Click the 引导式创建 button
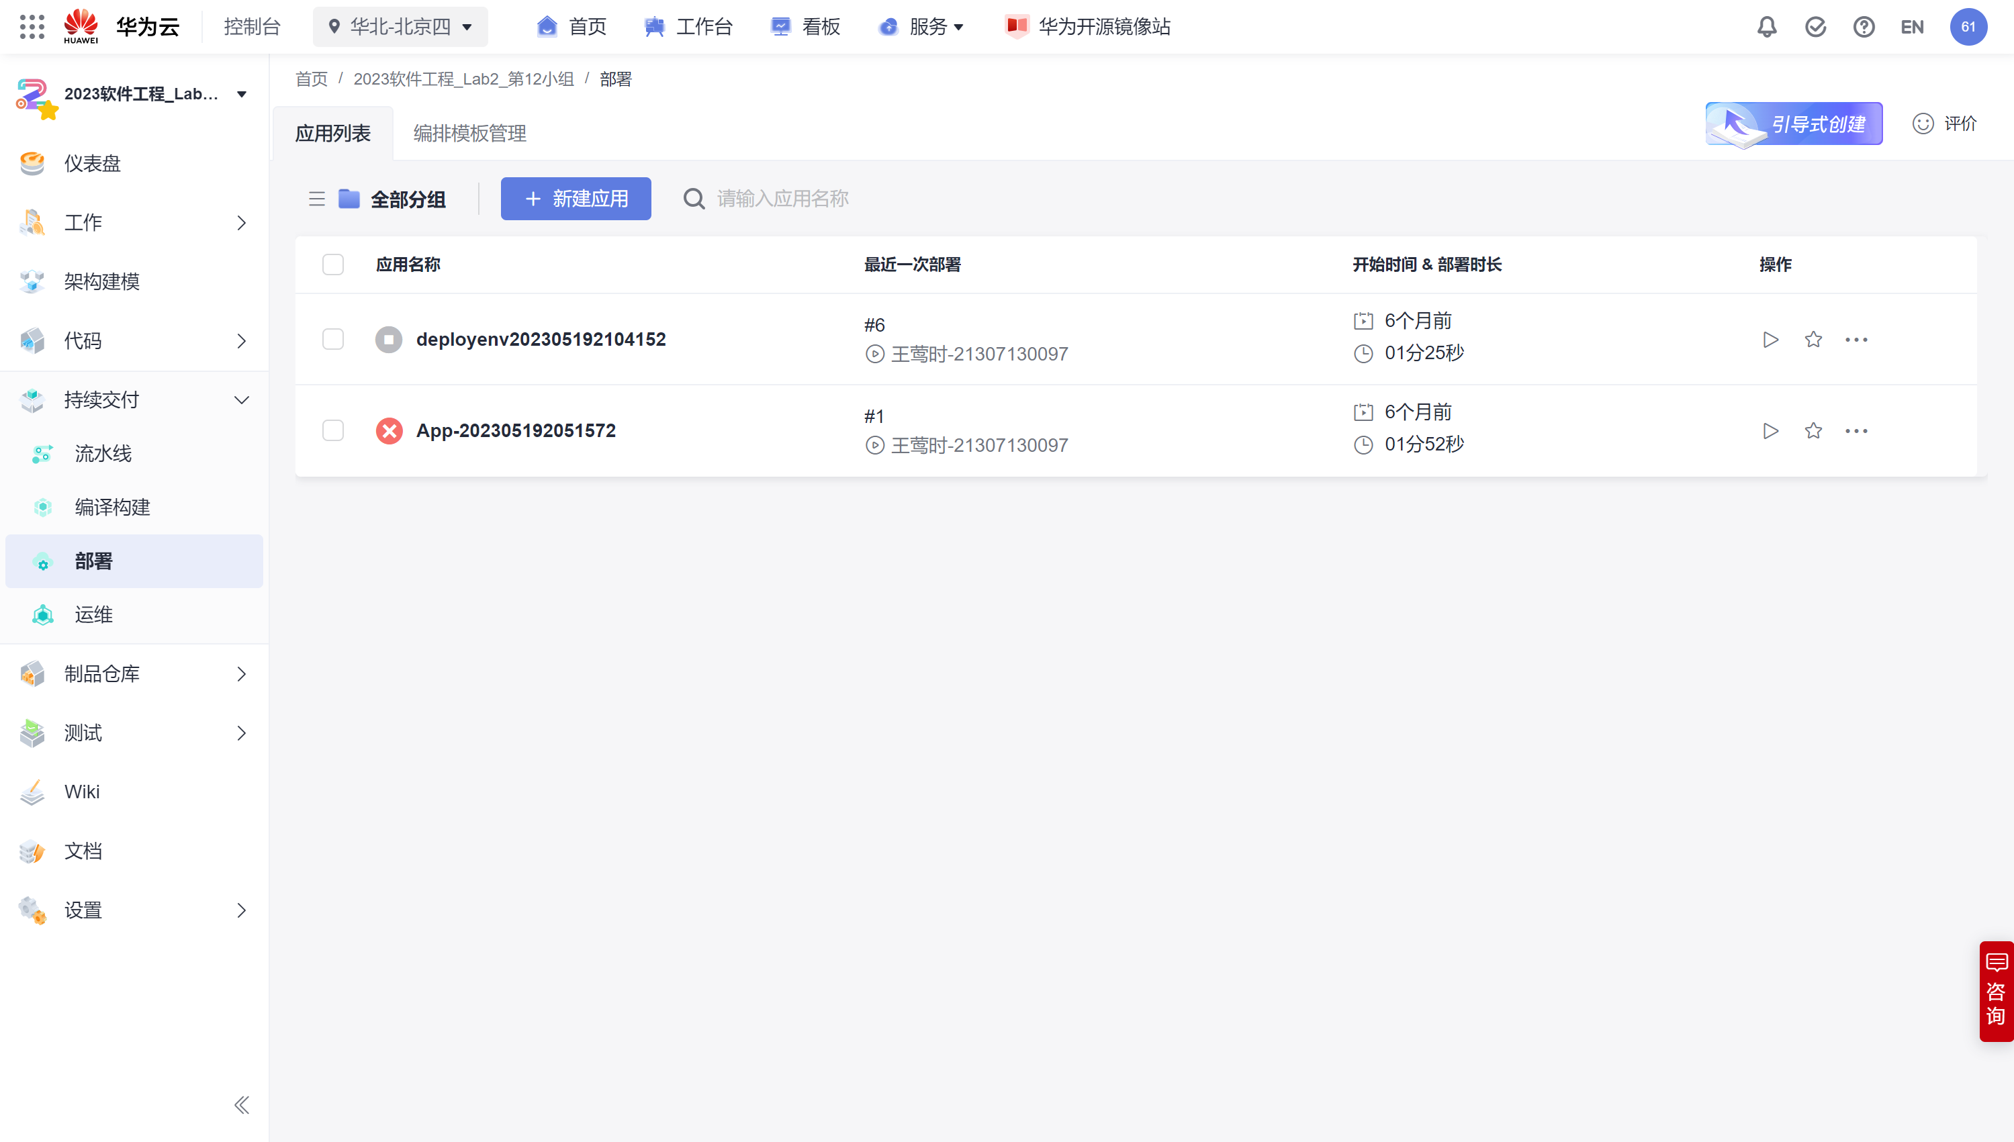 (1794, 124)
